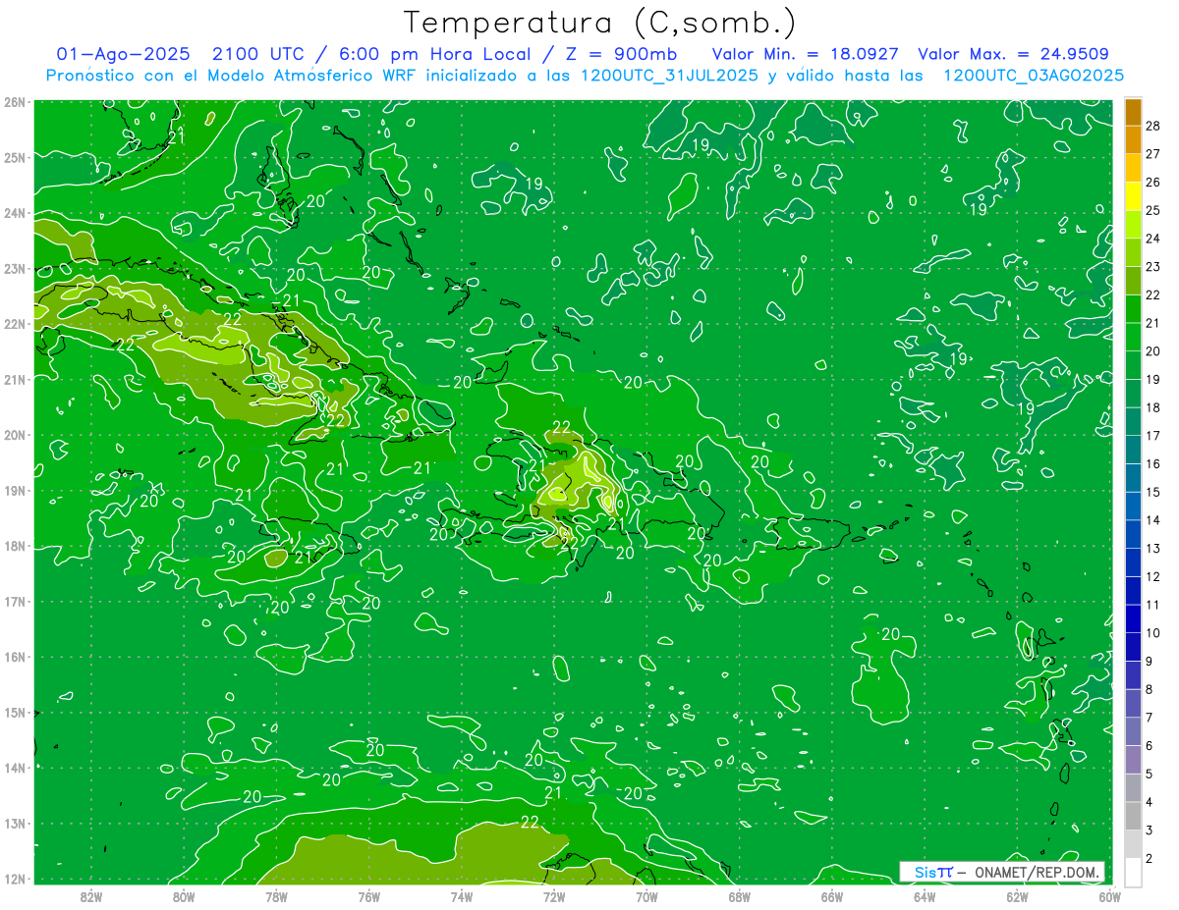Click the color scale label "25"

point(1153,209)
